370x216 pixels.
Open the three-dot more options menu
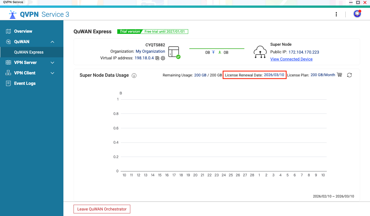[336, 14]
